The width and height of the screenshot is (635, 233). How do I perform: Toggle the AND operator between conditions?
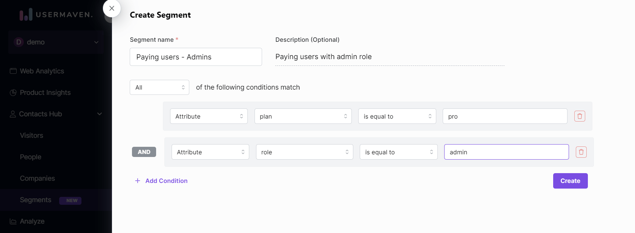pyautogui.click(x=144, y=152)
